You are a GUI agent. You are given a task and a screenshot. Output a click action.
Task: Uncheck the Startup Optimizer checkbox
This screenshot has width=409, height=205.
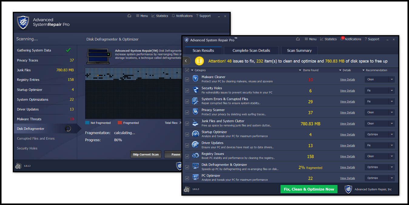(x=187, y=135)
